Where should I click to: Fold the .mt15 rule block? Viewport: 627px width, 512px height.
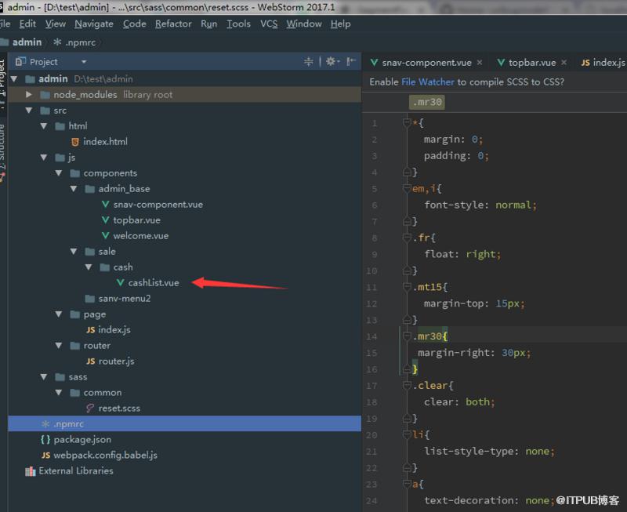(407, 287)
